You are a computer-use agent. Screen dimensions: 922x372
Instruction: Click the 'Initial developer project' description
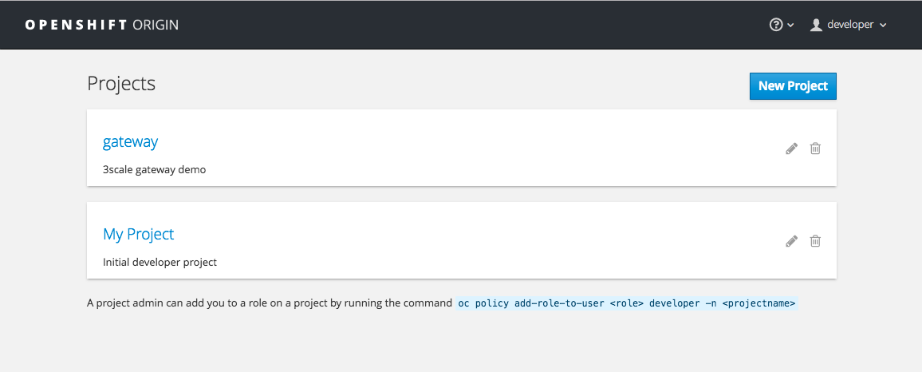[160, 262]
